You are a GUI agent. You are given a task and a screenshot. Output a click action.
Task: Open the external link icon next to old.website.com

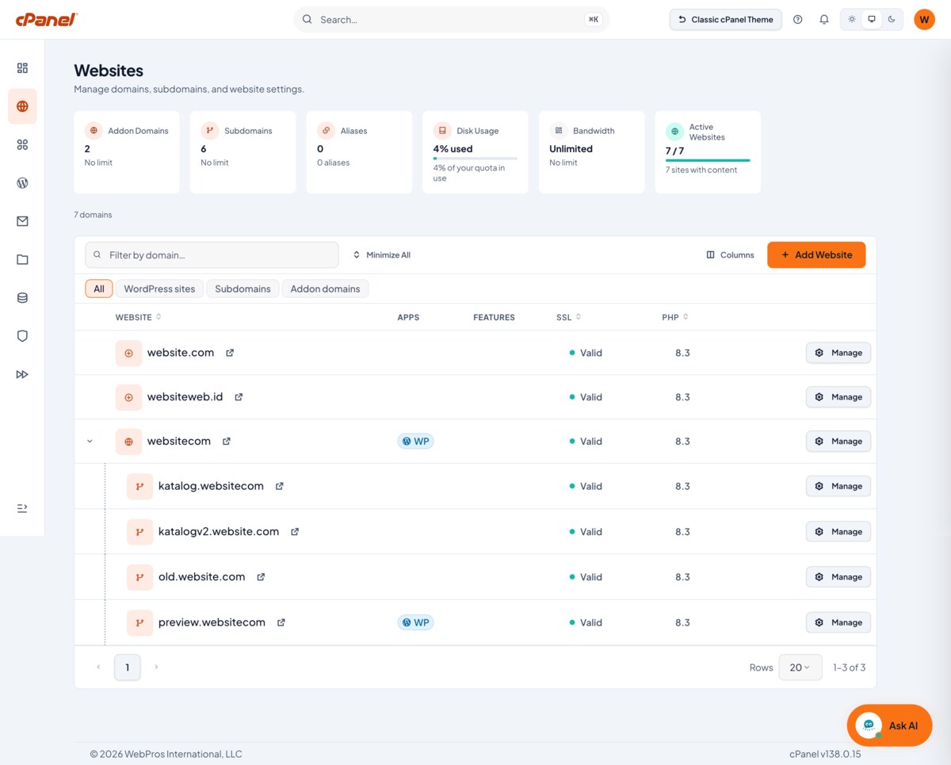click(261, 577)
